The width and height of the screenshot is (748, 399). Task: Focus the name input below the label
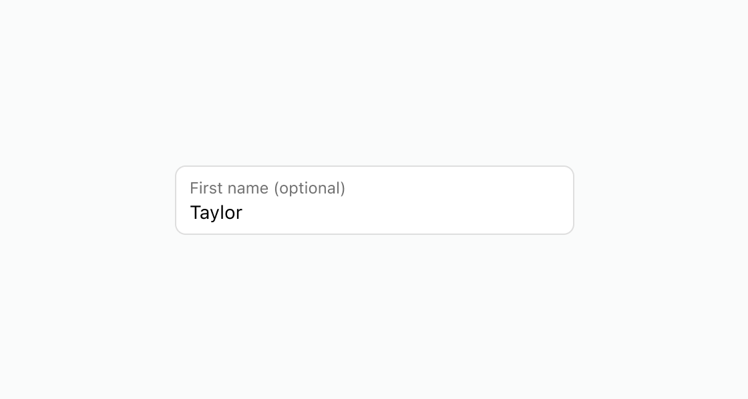tap(374, 213)
